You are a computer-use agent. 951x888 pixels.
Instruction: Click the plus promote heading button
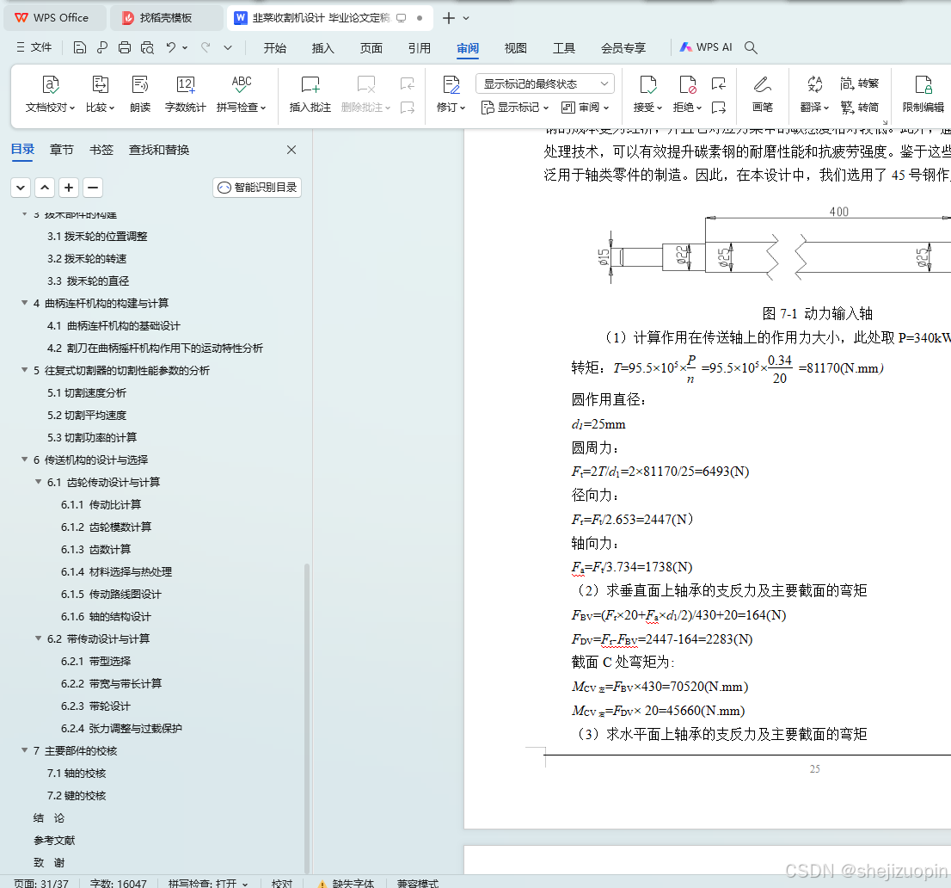click(69, 188)
